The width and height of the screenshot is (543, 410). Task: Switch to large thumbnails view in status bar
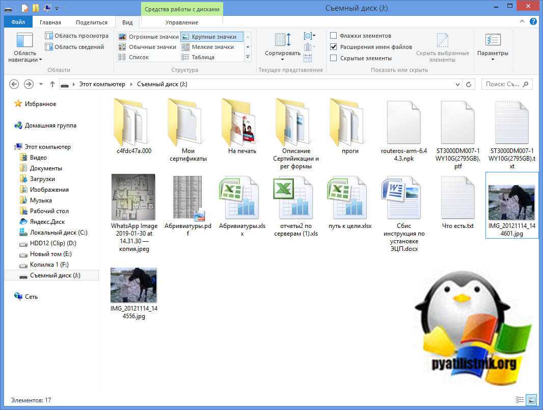[x=531, y=400]
